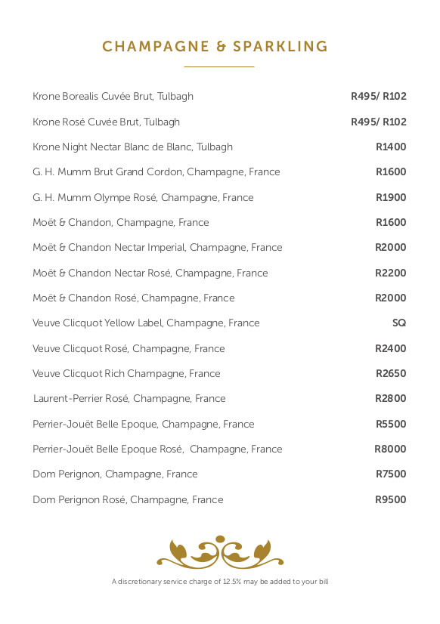Click the Champagne & Sparkling heading

215,47
